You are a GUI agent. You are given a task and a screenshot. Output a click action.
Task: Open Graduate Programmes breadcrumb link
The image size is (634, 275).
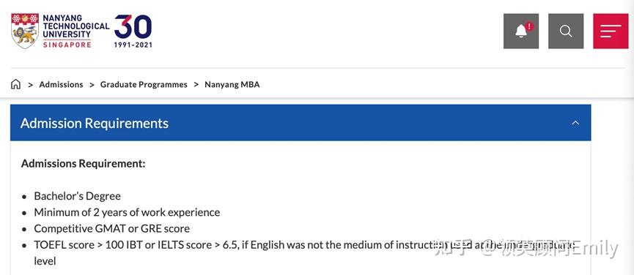(x=144, y=85)
